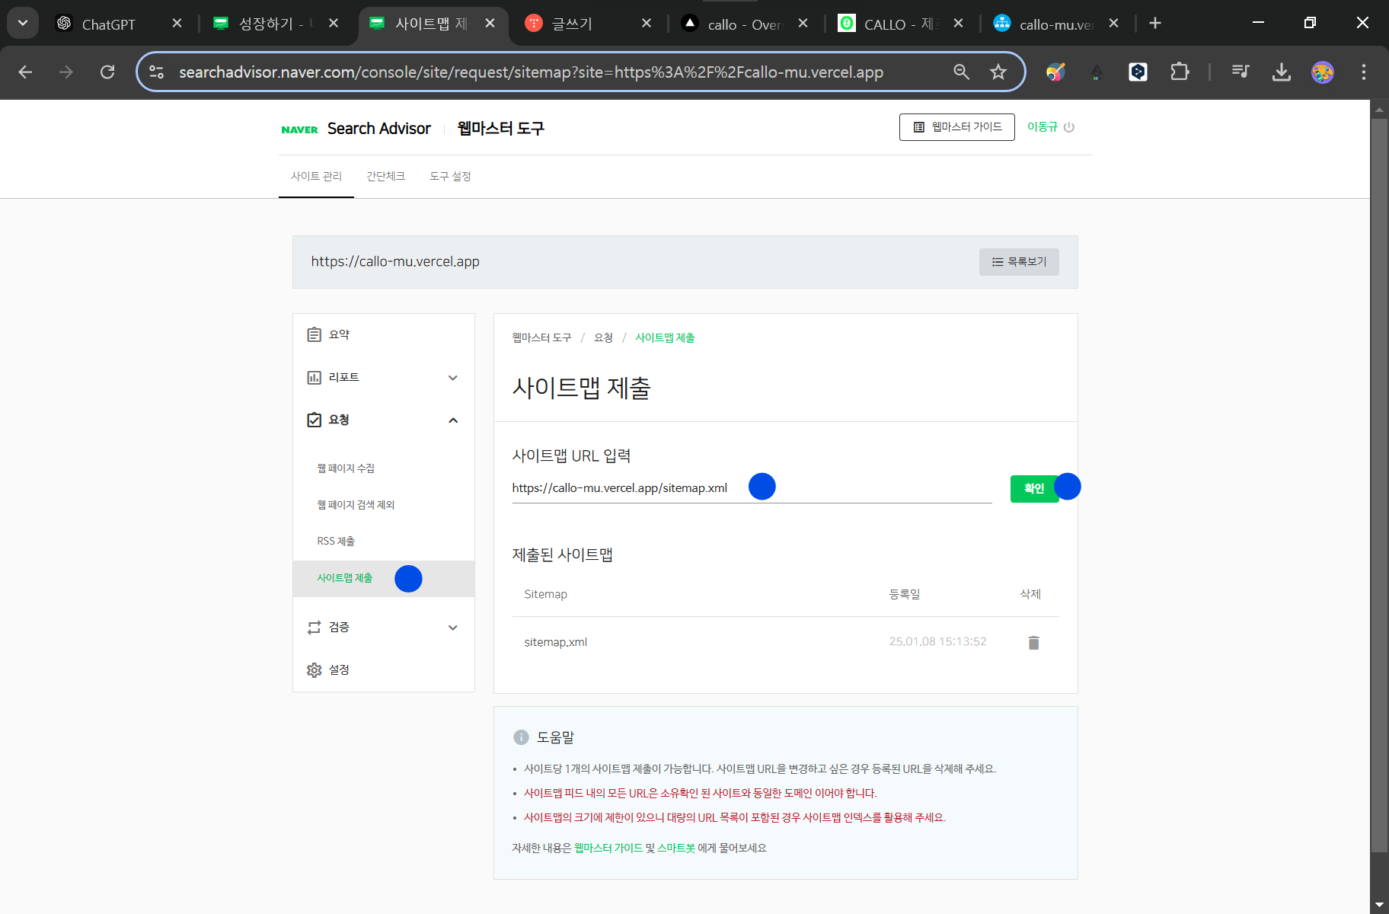
Task: Open a new browser tab
Action: [1155, 23]
